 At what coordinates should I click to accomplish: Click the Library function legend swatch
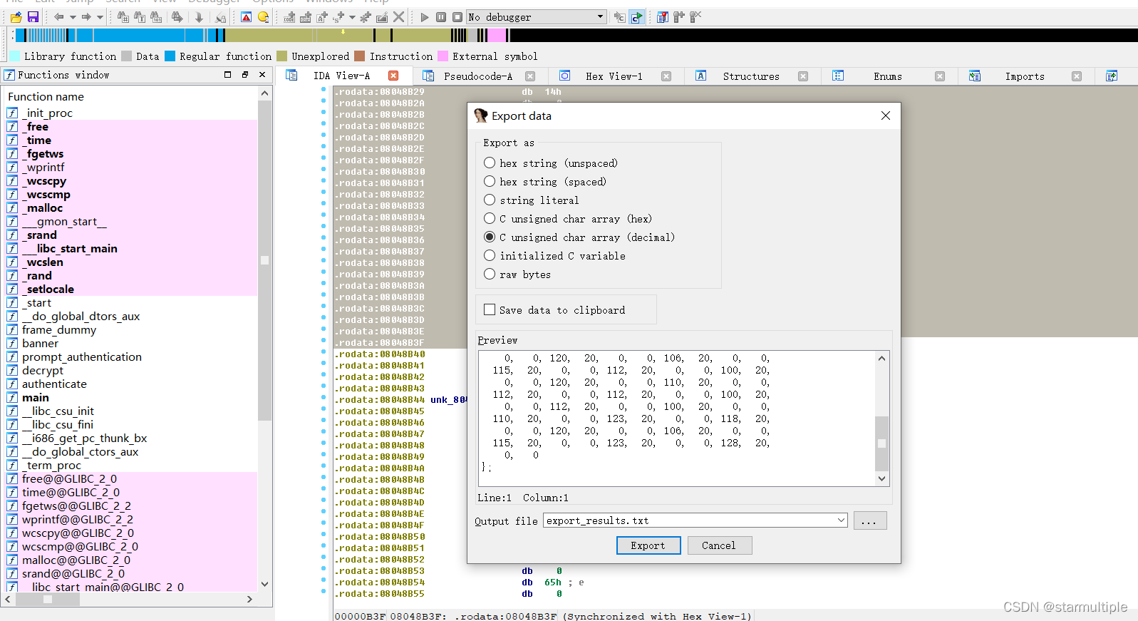pos(14,56)
